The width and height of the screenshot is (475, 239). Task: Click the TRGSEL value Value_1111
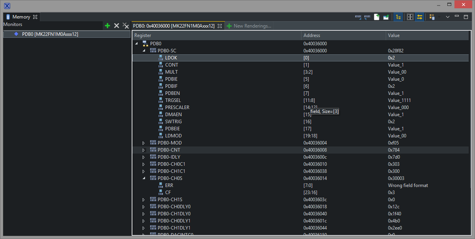(399, 100)
